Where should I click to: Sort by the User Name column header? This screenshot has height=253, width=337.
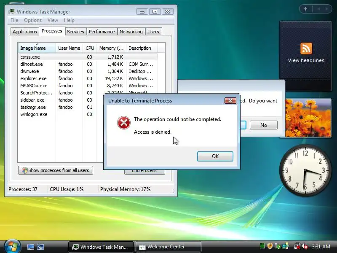point(69,48)
